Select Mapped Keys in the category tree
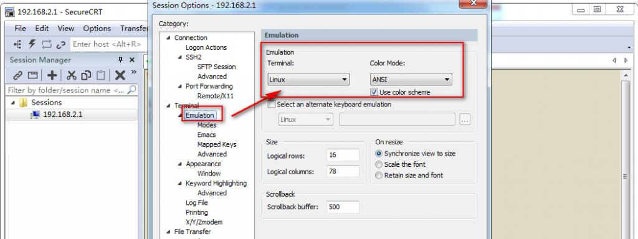 point(217,144)
